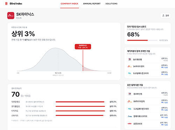Click the 듀폰코리아 red company logo
The image size is (175, 130).
pyautogui.click(x=129, y=124)
